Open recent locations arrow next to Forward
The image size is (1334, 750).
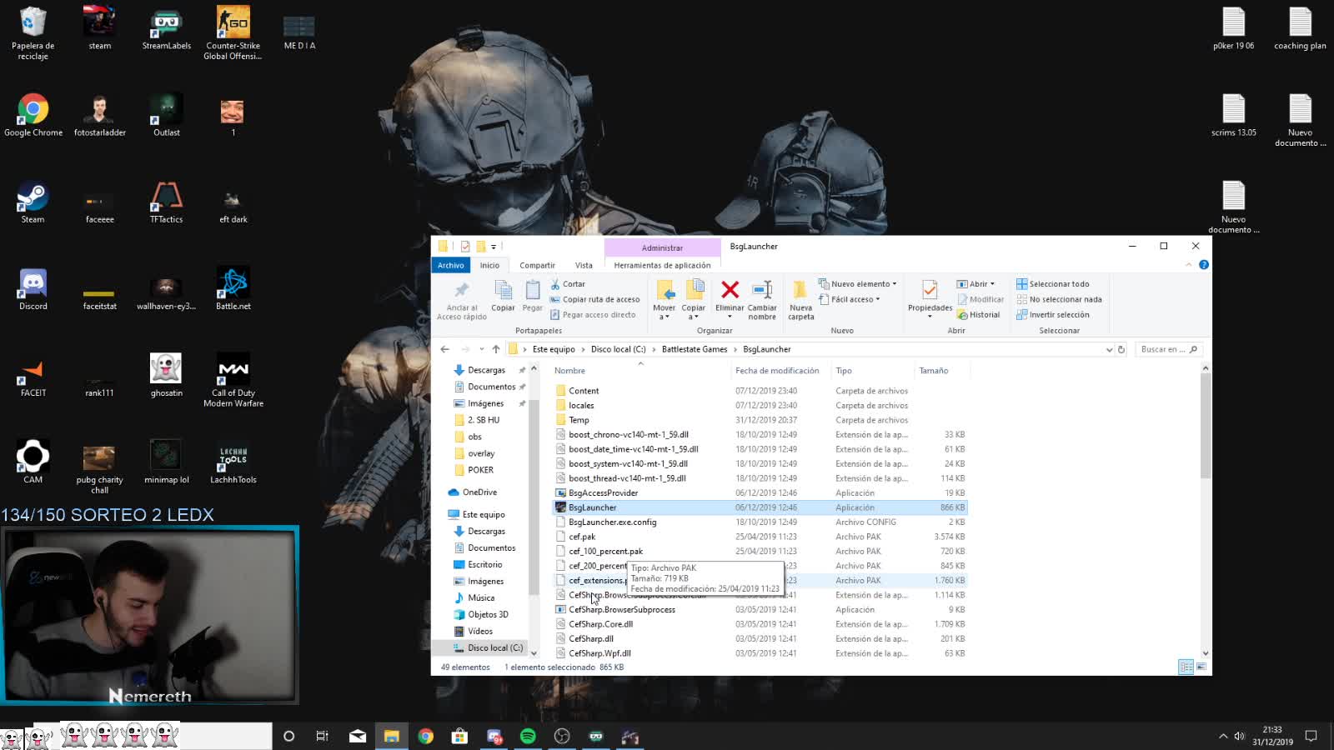[481, 349]
